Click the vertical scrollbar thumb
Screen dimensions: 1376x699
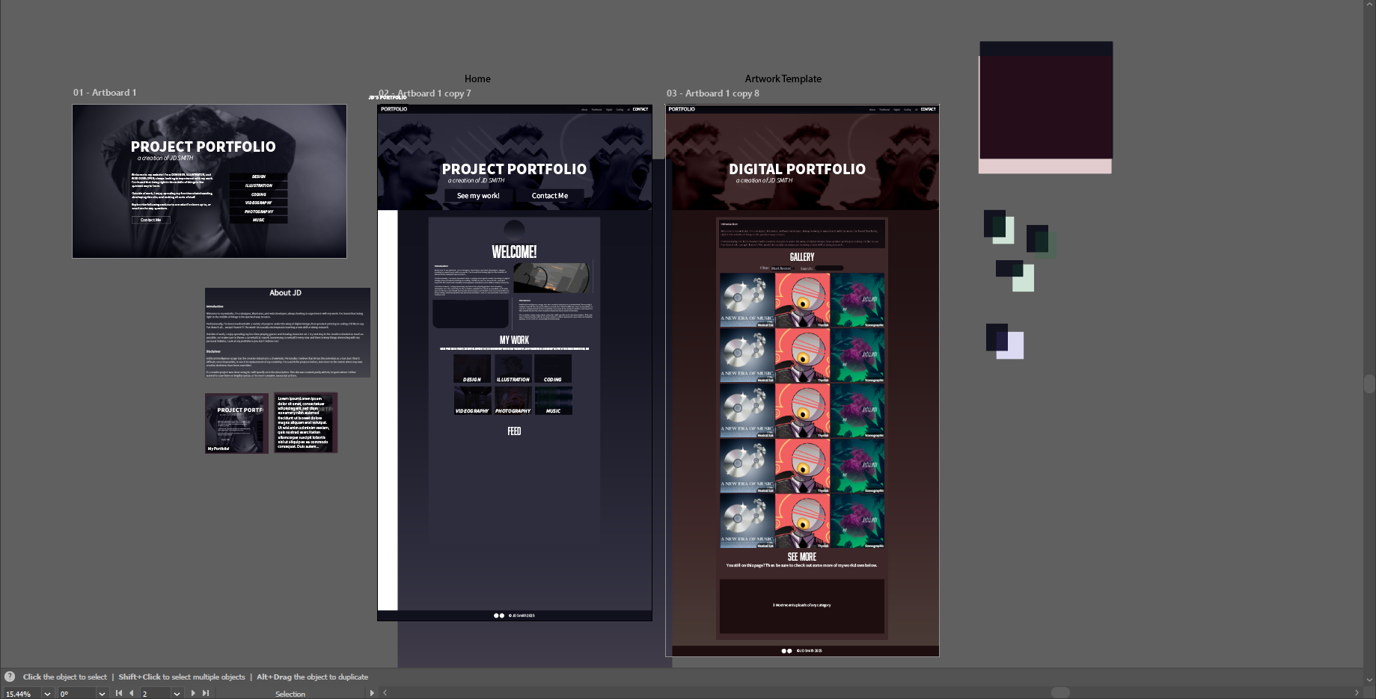click(1369, 384)
